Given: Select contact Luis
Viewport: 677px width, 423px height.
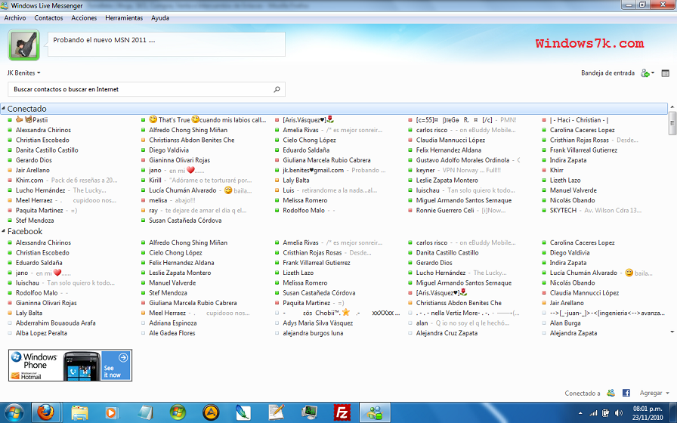Looking at the screenshot, I should click(x=289, y=190).
